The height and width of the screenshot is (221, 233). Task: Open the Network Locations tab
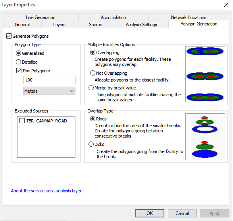[189, 17]
